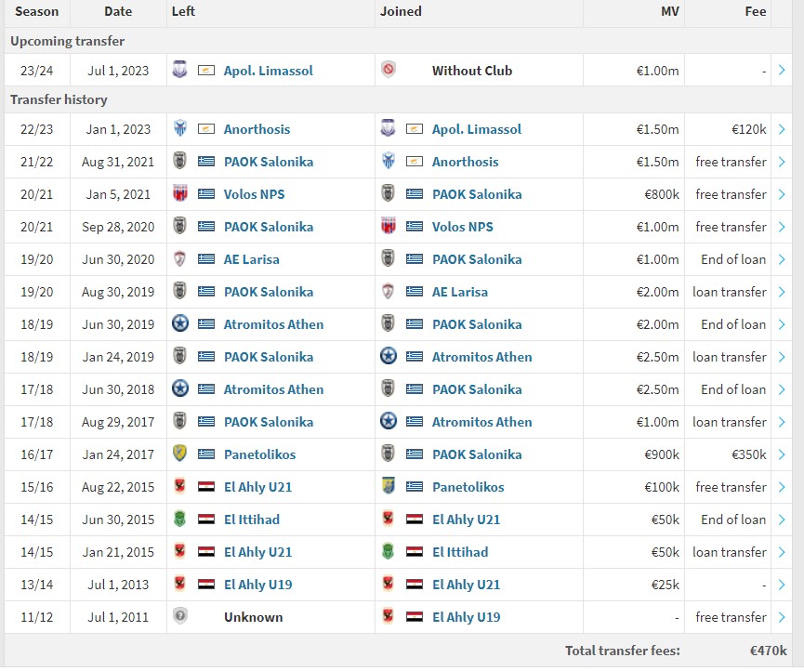The height and width of the screenshot is (671, 804).
Task: Open Apol. Limassol link in the 23/24 row
Action: point(269,71)
